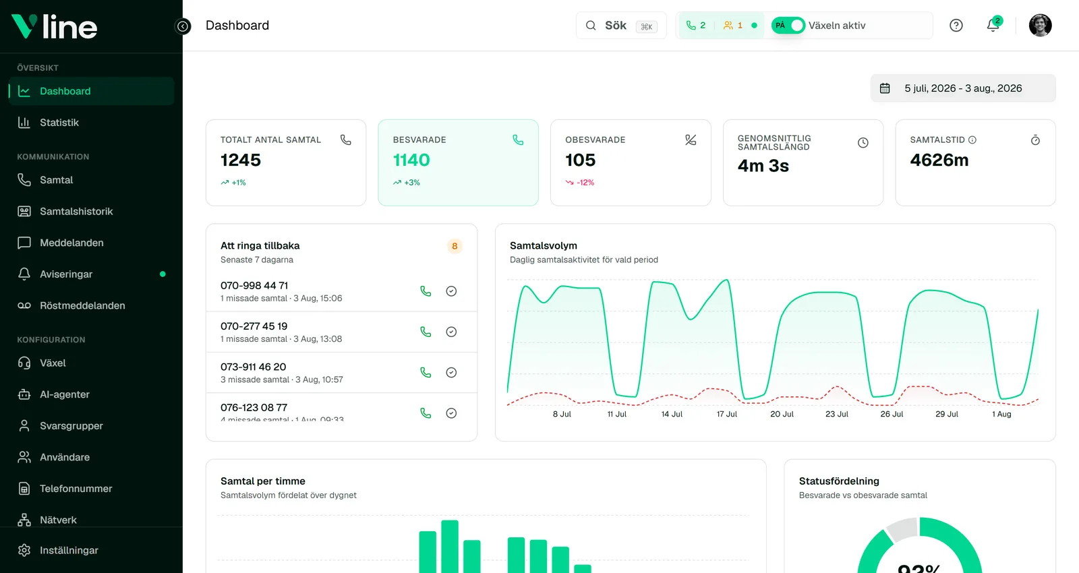Select the Besvarade card

click(x=458, y=162)
